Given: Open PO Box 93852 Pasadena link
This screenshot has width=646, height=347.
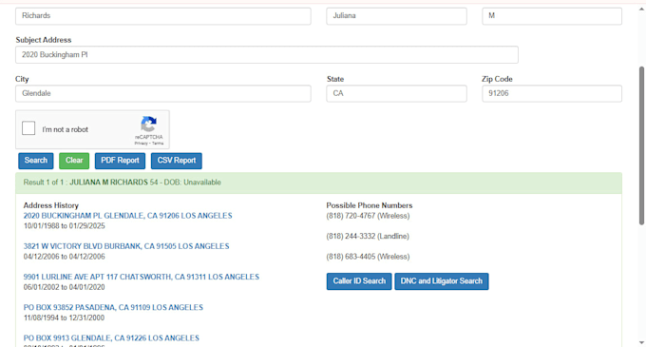Looking at the screenshot, I should (x=113, y=307).
